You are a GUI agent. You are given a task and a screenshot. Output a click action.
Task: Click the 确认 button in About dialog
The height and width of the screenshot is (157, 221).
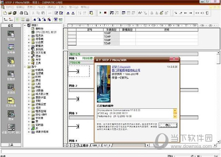168,125
